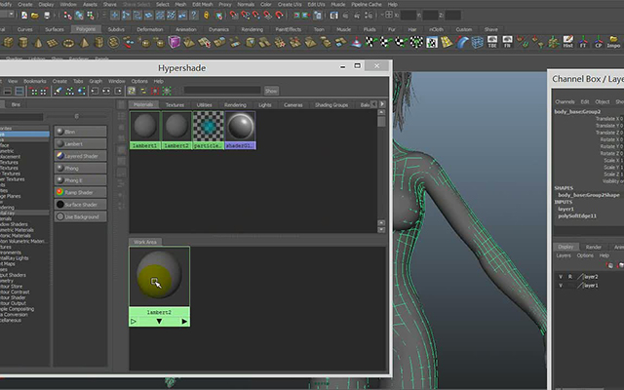Toggle the R display type on layer2

pos(569,277)
